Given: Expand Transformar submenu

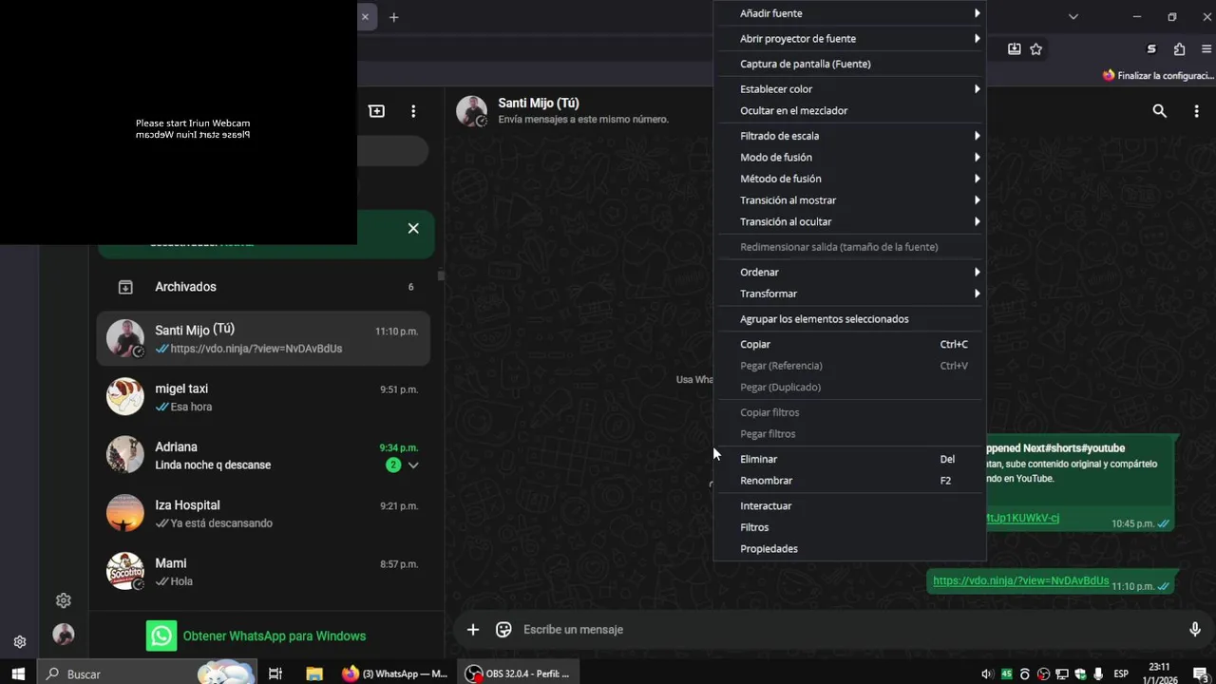Looking at the screenshot, I should (849, 294).
